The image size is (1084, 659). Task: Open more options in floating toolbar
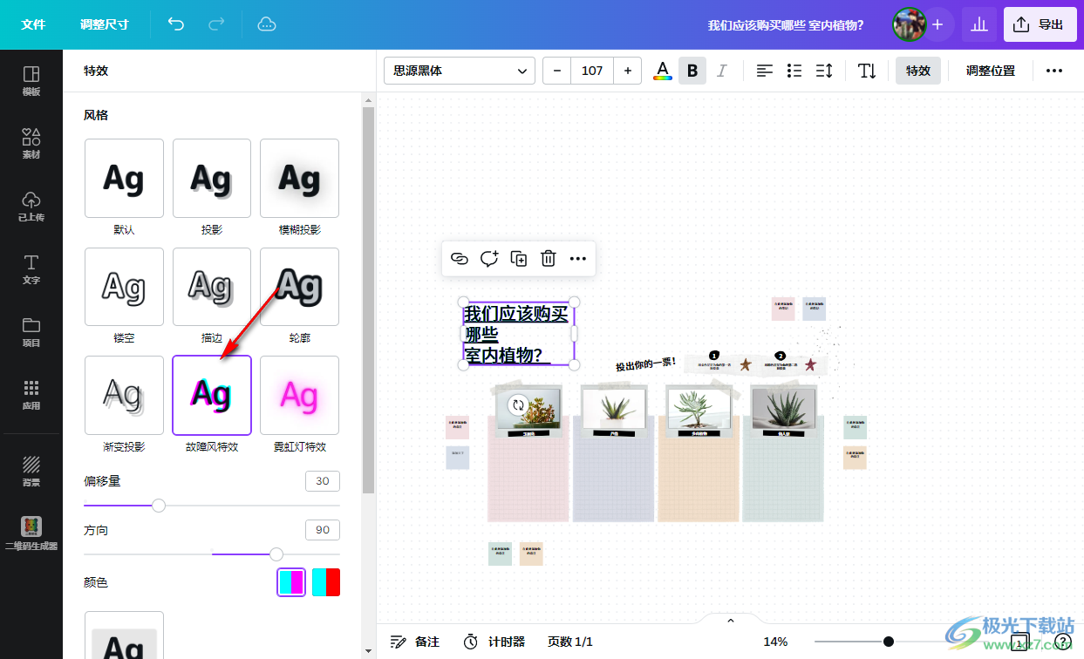click(578, 258)
